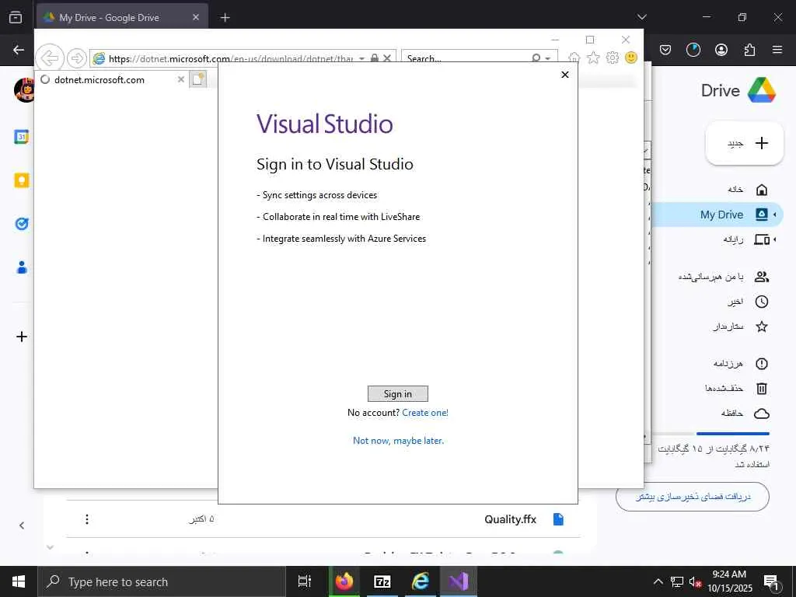Open the 'Create one!' account link

point(425,413)
